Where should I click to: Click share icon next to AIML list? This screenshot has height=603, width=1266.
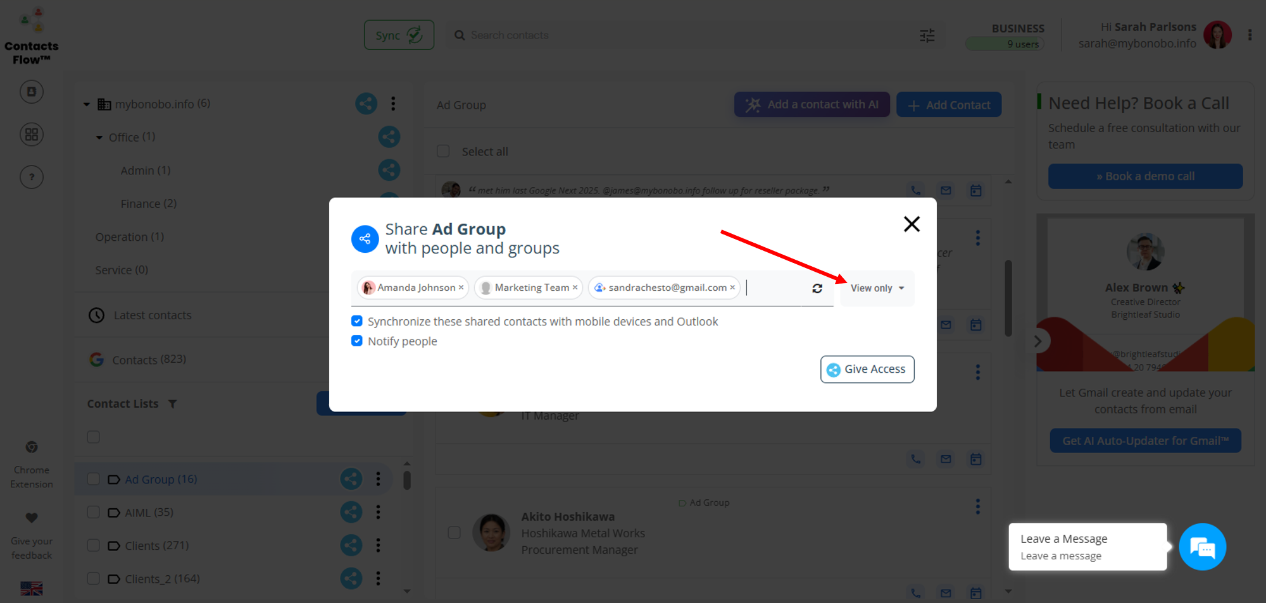351,512
